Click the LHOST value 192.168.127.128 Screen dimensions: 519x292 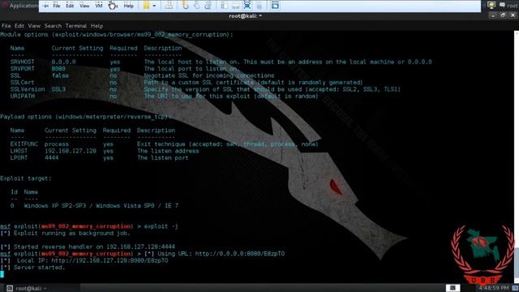(x=71, y=151)
